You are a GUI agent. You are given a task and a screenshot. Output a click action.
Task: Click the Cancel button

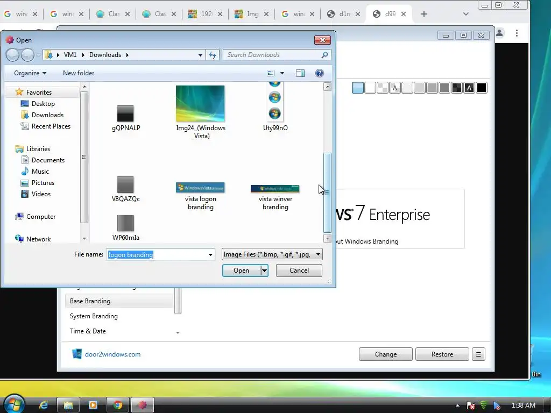(x=299, y=270)
